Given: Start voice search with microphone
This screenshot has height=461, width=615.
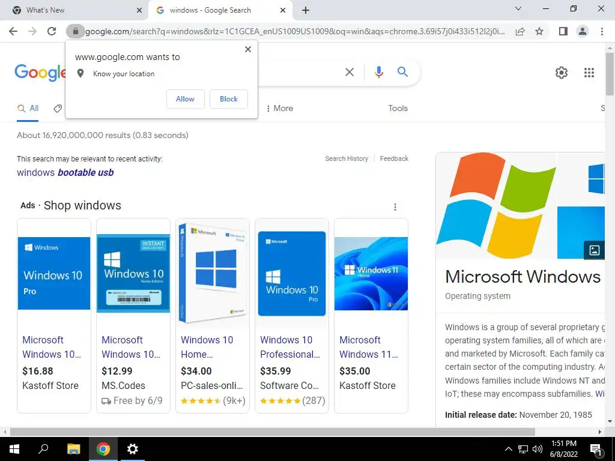Looking at the screenshot, I should tap(379, 72).
